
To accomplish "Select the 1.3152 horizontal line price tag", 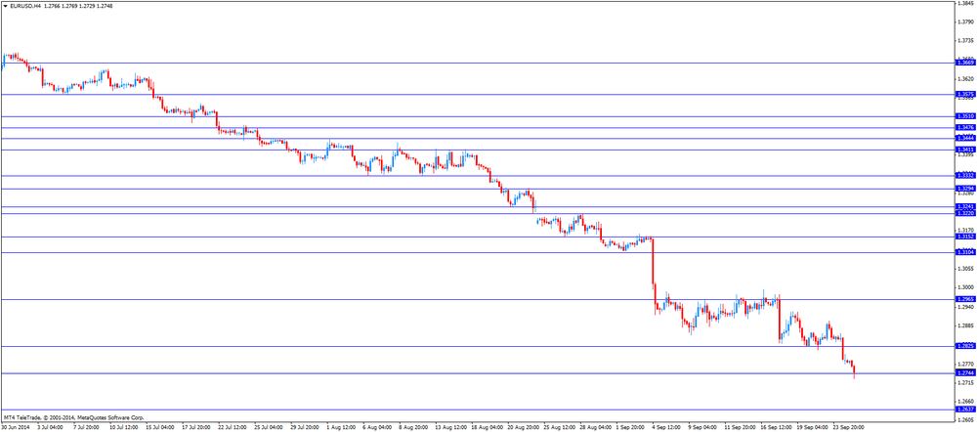I will click(965, 237).
